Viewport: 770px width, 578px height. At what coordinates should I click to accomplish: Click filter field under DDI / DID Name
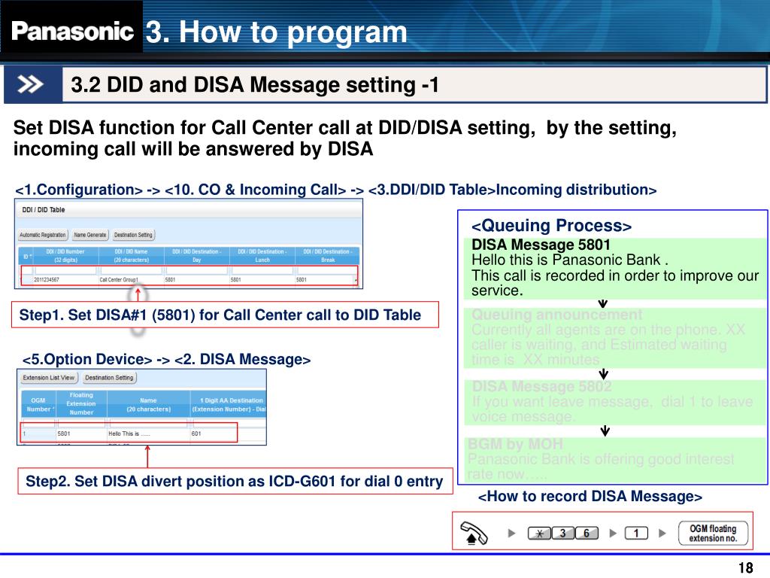tap(131, 270)
